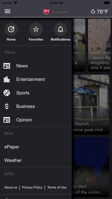Tap the Entertainment building icon
112x199 pixels.
7,79
